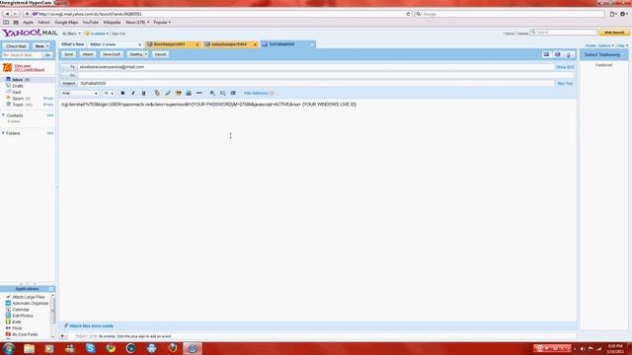Image resolution: width=632 pixels, height=355 pixels.
Task: Open the file explorer folder in taskbar
Action: coord(29,348)
